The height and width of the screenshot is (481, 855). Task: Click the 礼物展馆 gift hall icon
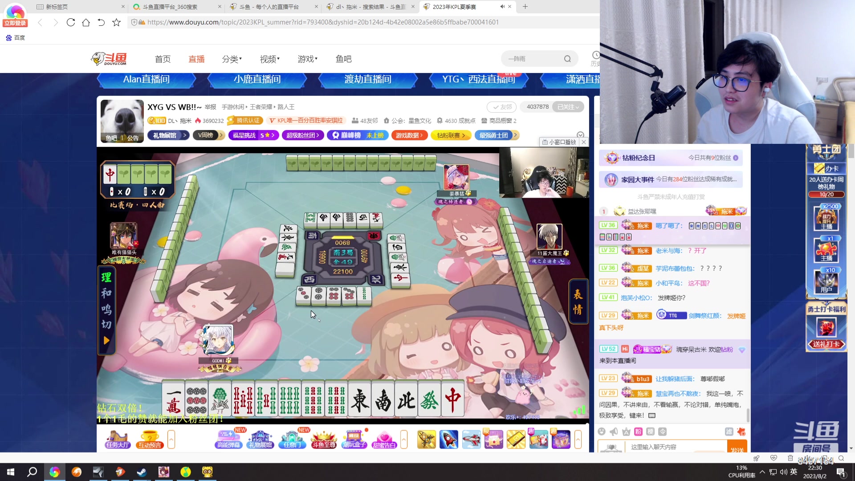point(261,439)
